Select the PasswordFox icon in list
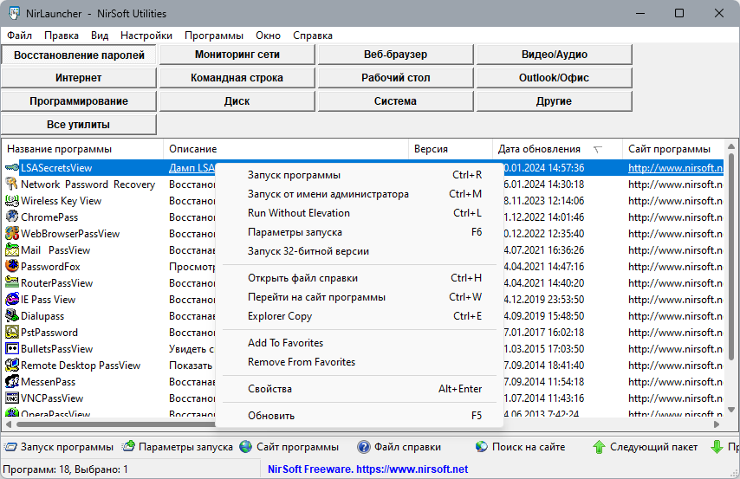 [x=12, y=266]
